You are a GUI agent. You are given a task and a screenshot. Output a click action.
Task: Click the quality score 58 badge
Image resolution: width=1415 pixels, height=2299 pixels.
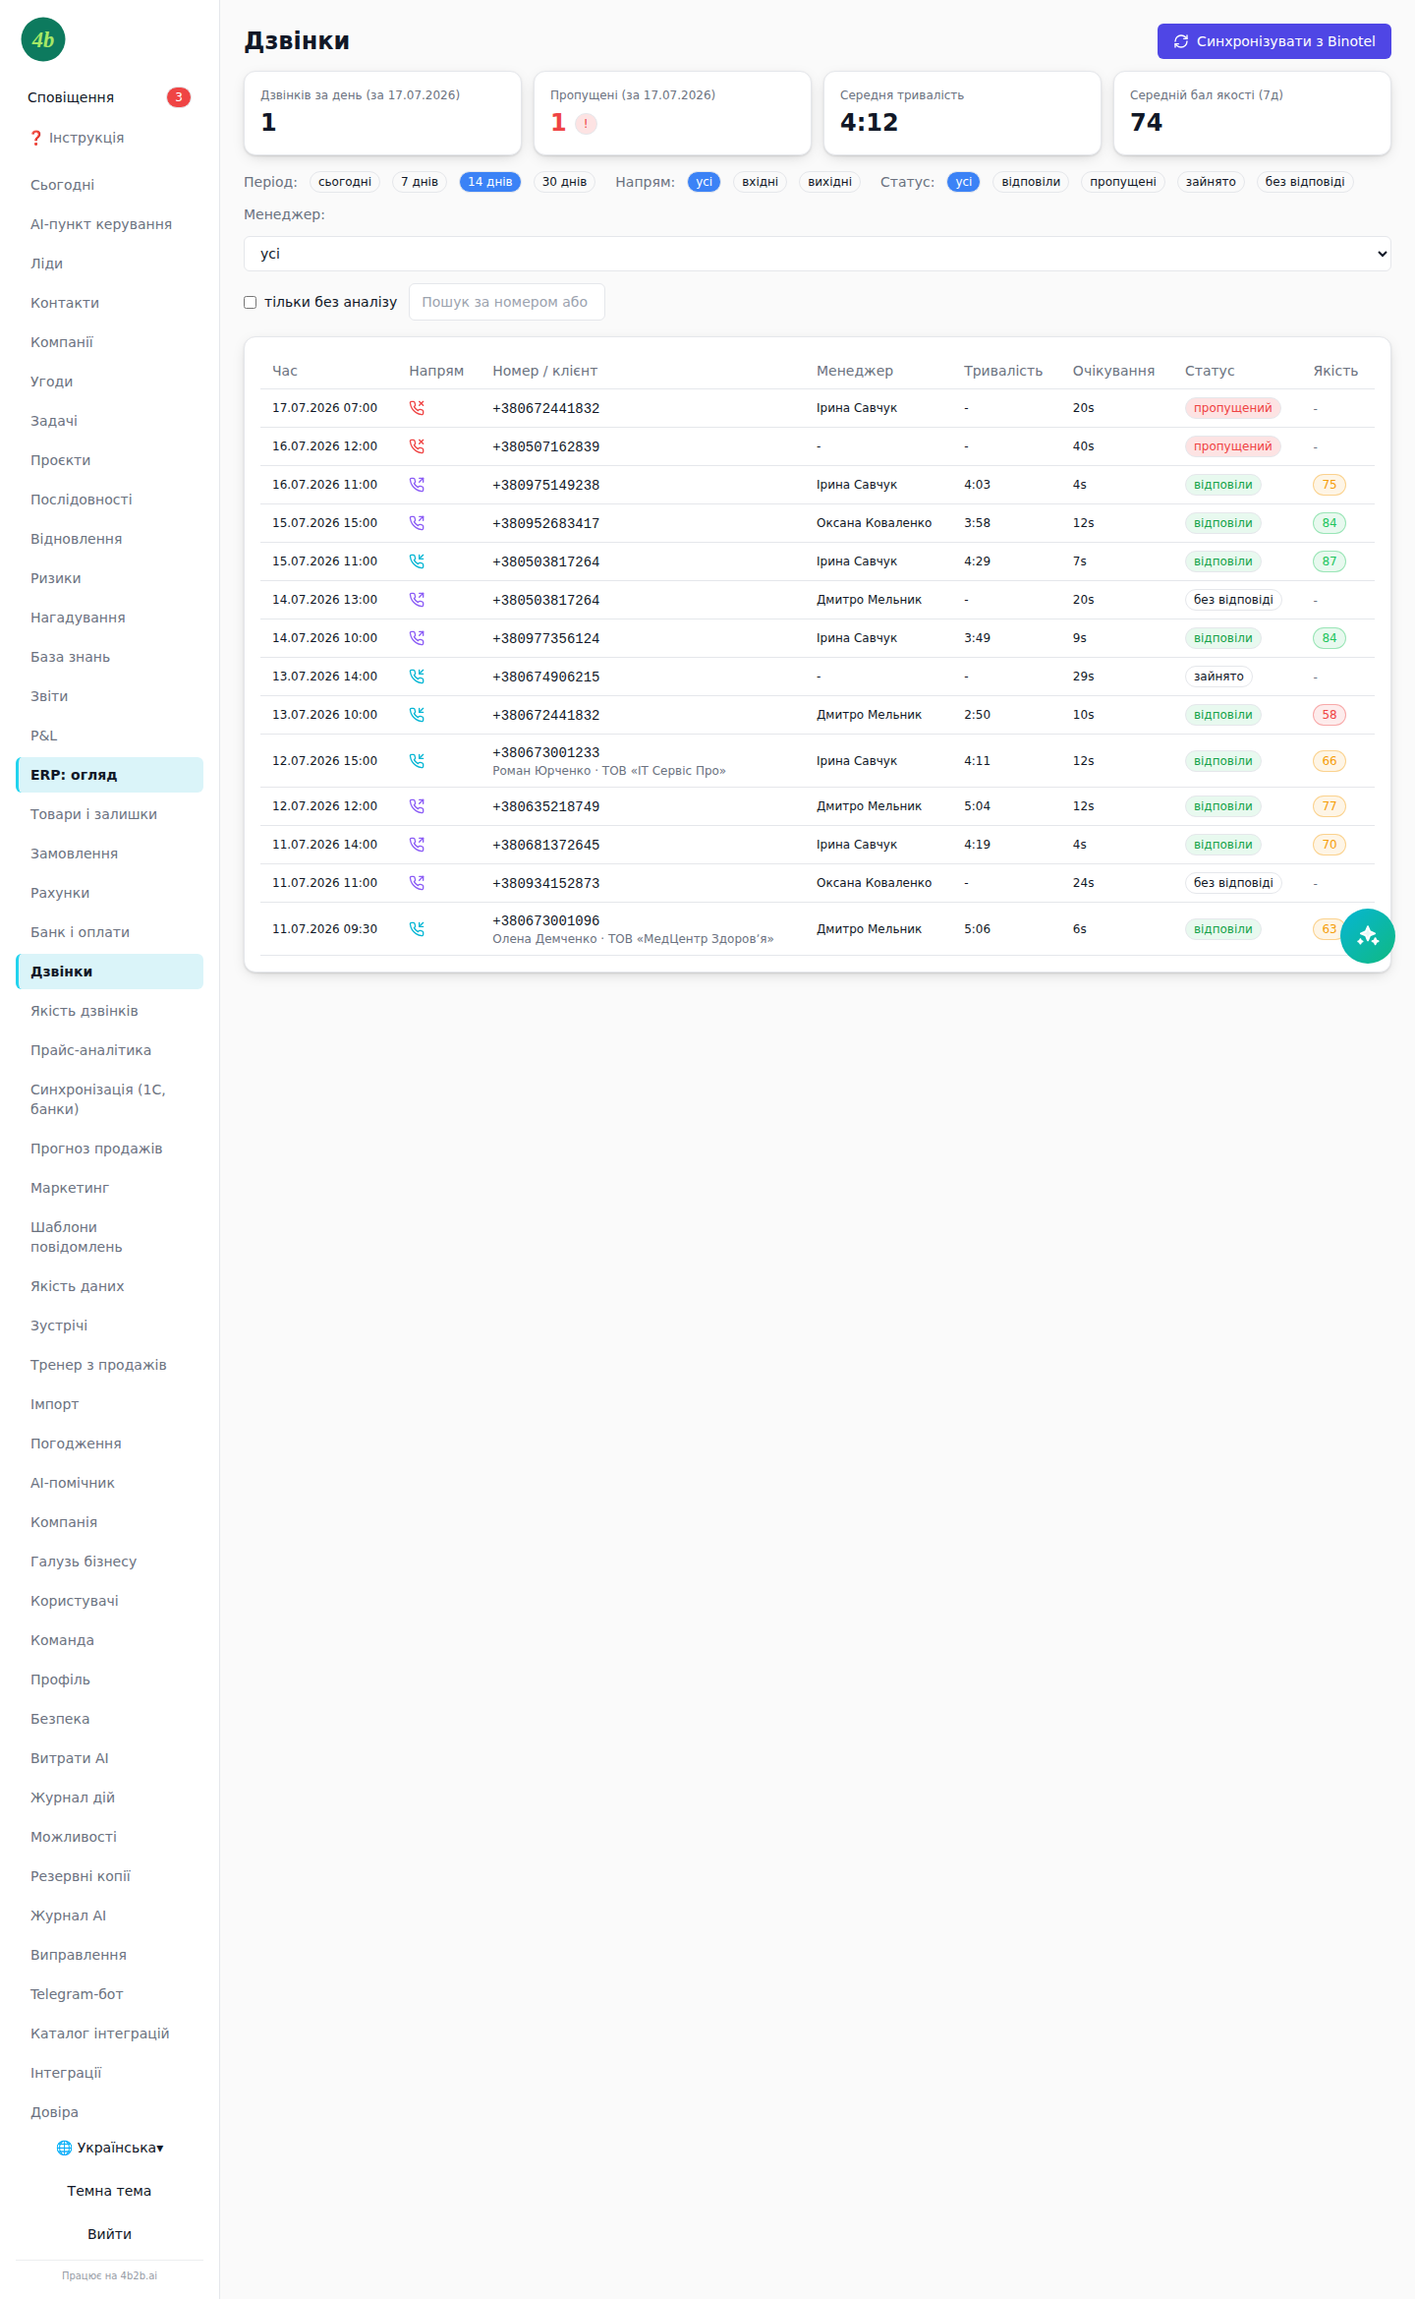click(x=1329, y=715)
